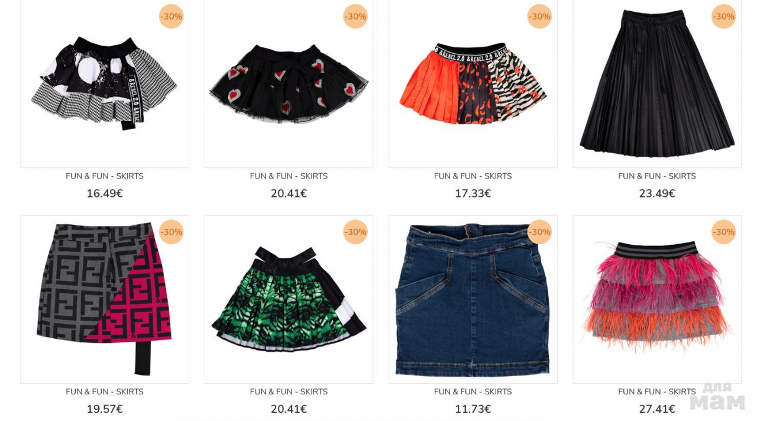Click the -30% badge on the feather skirt
The width and height of the screenshot is (757, 421).
coord(723,232)
